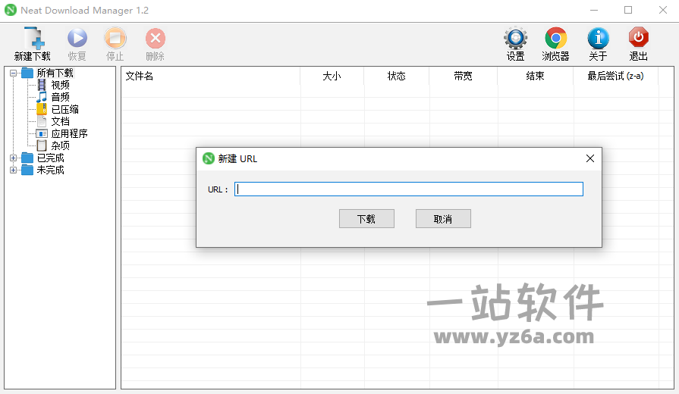Sort by 大小 column header
Image resolution: width=679 pixels, height=394 pixels.
coord(332,76)
